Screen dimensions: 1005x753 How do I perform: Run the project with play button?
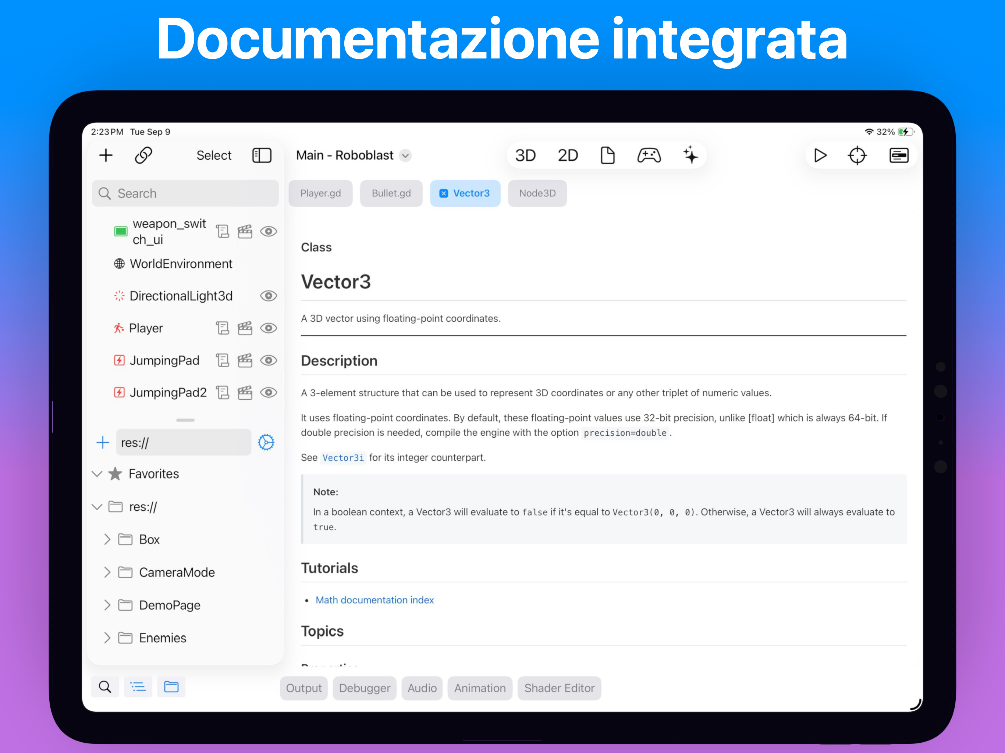(820, 155)
